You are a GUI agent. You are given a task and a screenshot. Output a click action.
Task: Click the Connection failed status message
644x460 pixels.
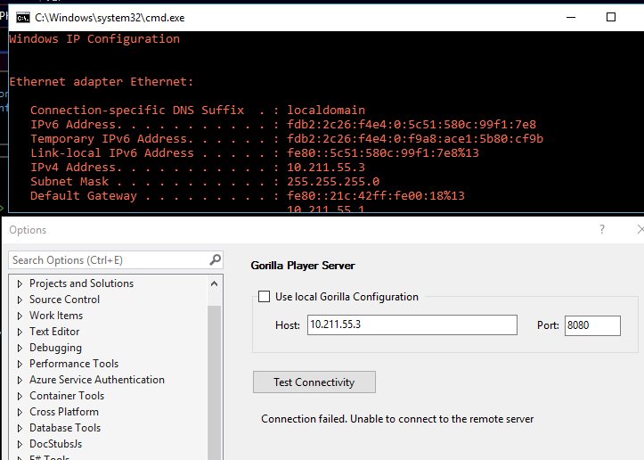tap(397, 419)
